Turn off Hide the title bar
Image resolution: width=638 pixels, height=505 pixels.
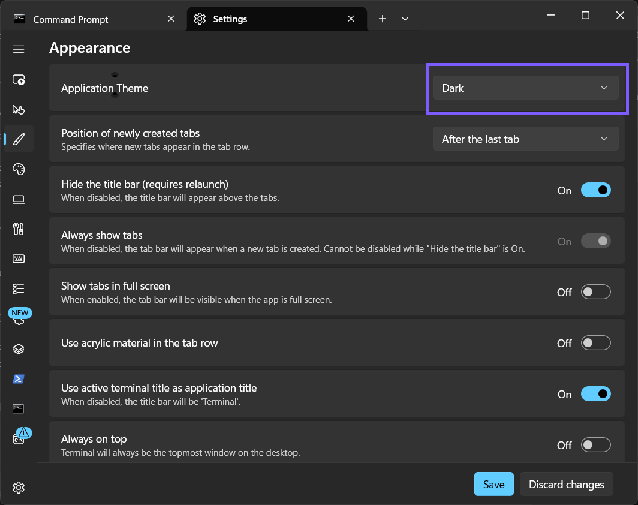coord(595,190)
